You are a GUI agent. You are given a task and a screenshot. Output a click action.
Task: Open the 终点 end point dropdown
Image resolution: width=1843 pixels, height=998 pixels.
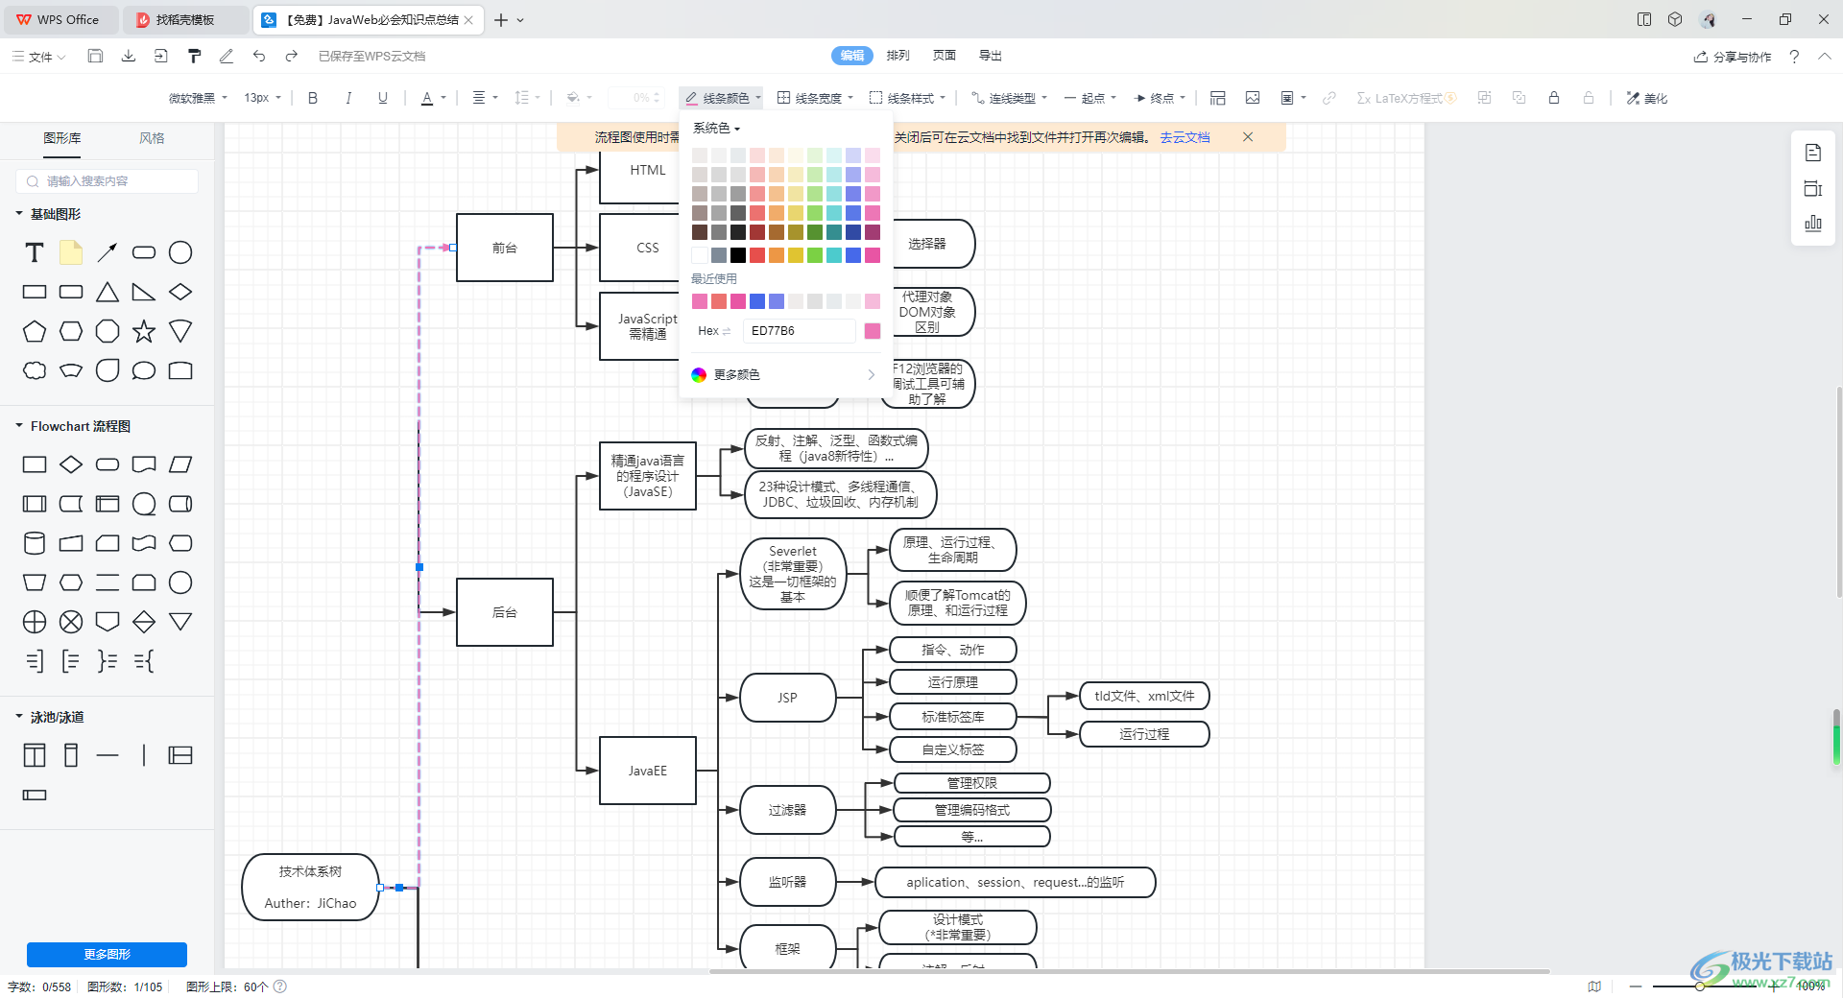point(1160,98)
